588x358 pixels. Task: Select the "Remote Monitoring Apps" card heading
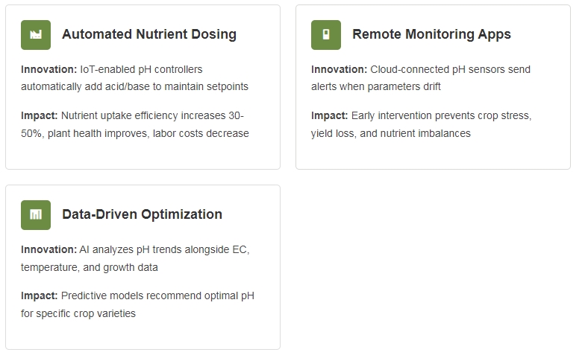point(431,34)
